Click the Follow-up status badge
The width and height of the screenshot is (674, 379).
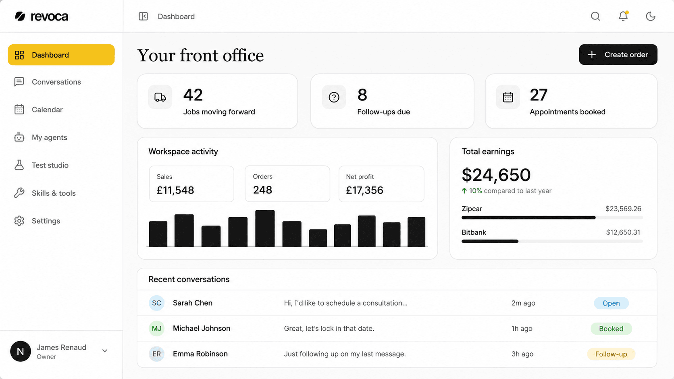(611, 354)
